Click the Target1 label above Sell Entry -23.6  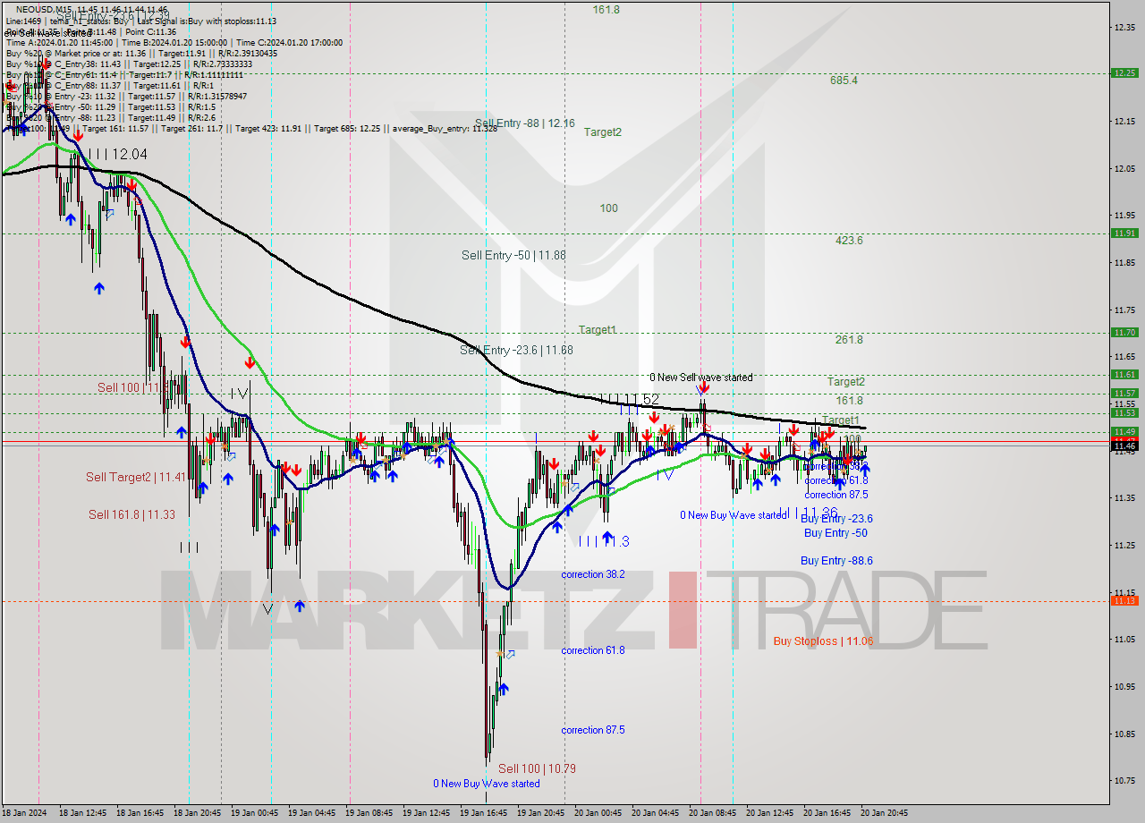(x=597, y=330)
